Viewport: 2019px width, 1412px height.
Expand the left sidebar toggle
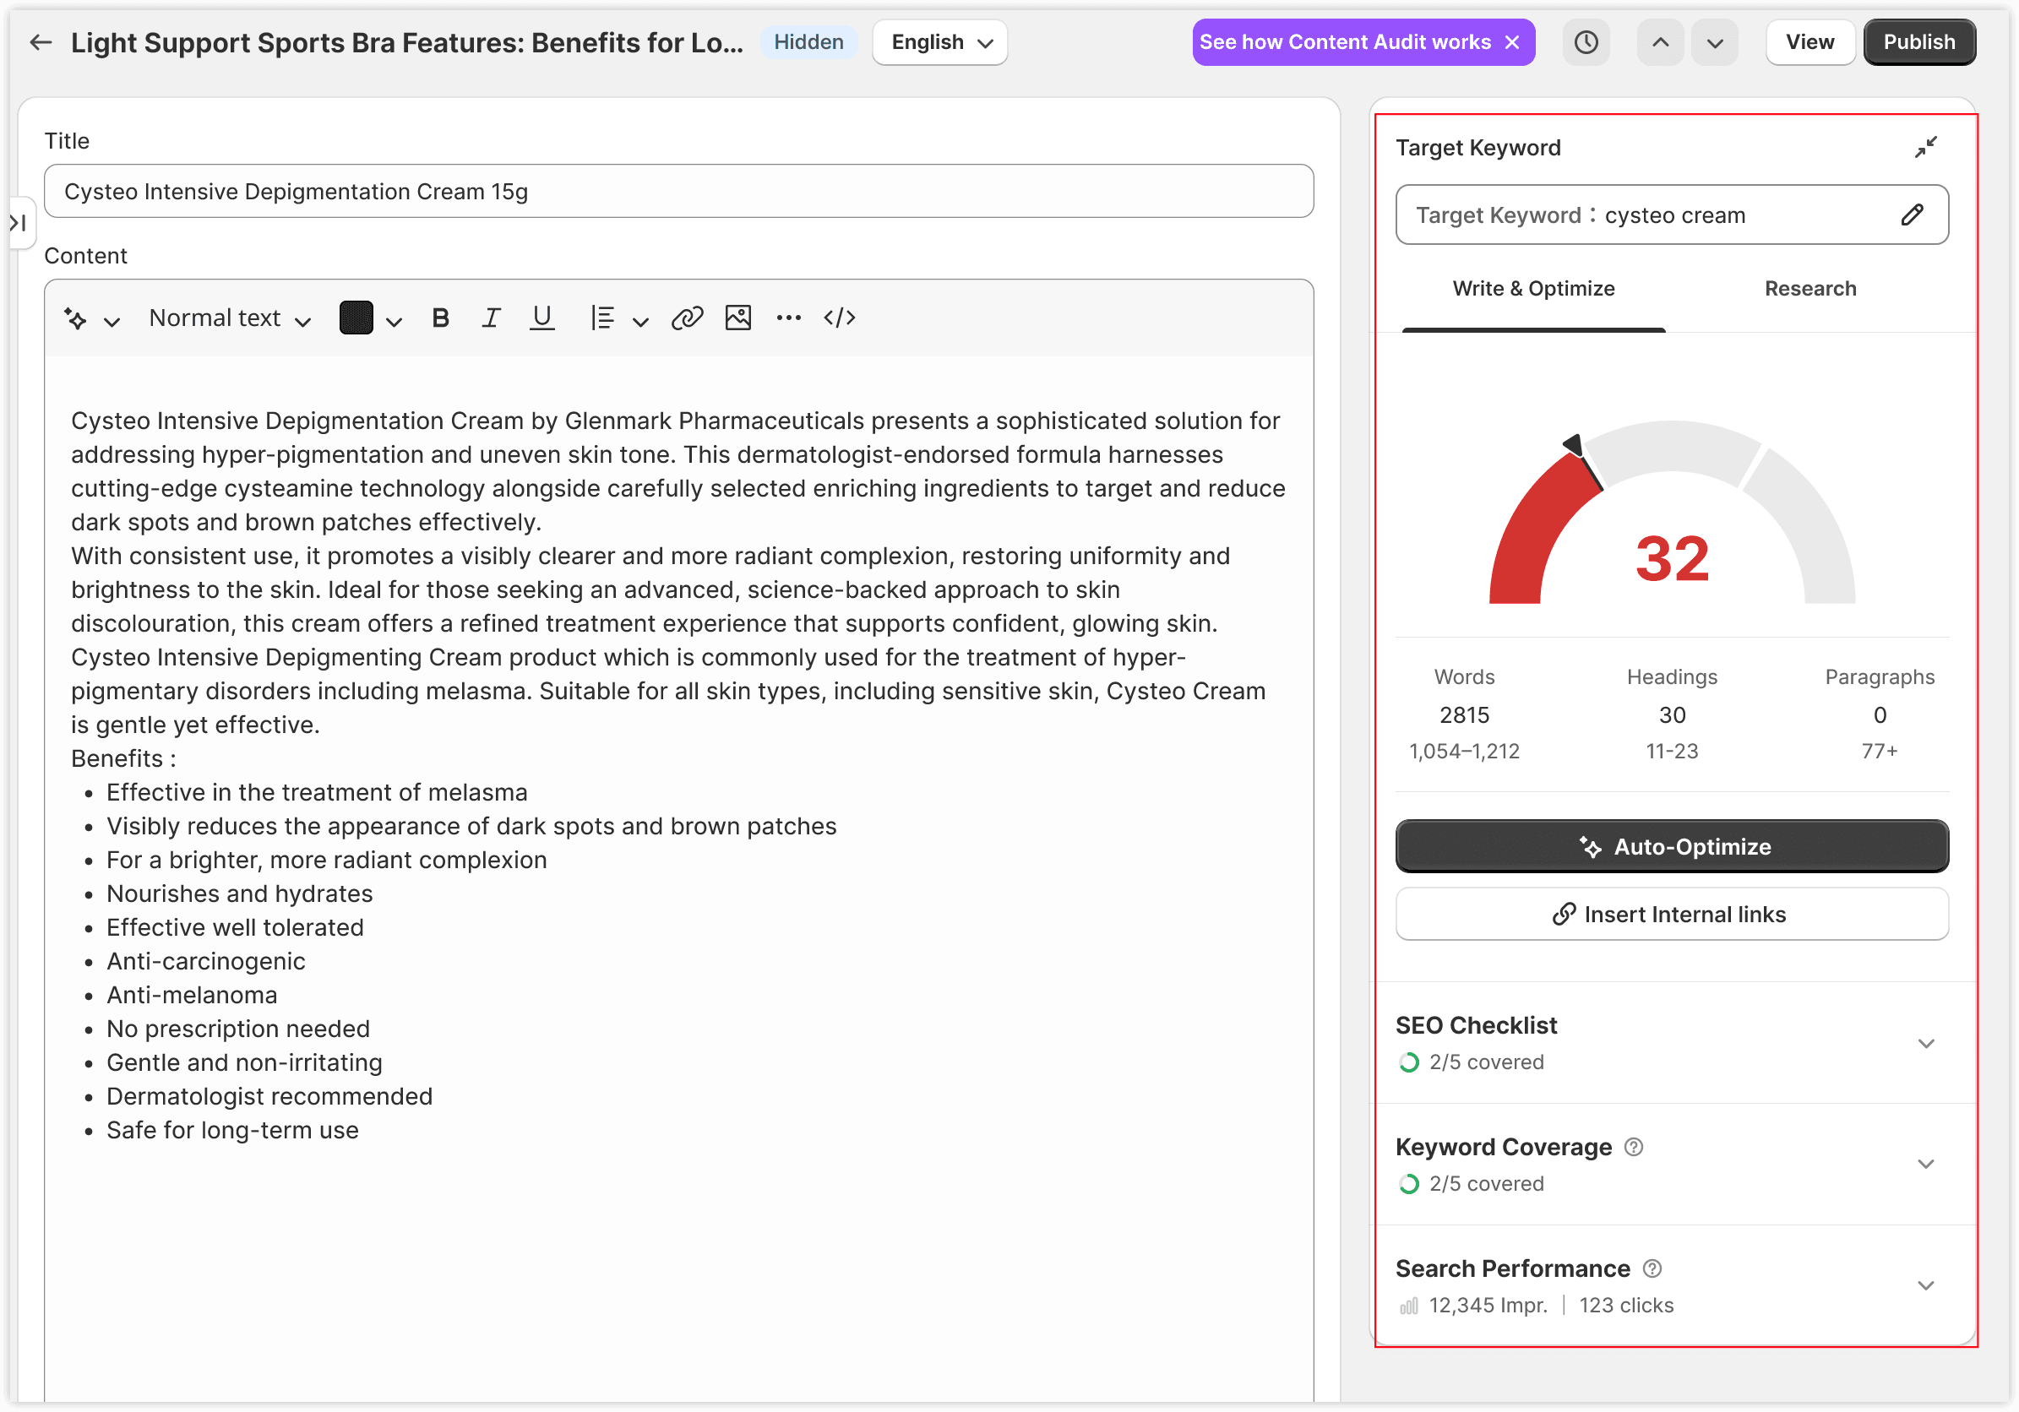(x=19, y=223)
